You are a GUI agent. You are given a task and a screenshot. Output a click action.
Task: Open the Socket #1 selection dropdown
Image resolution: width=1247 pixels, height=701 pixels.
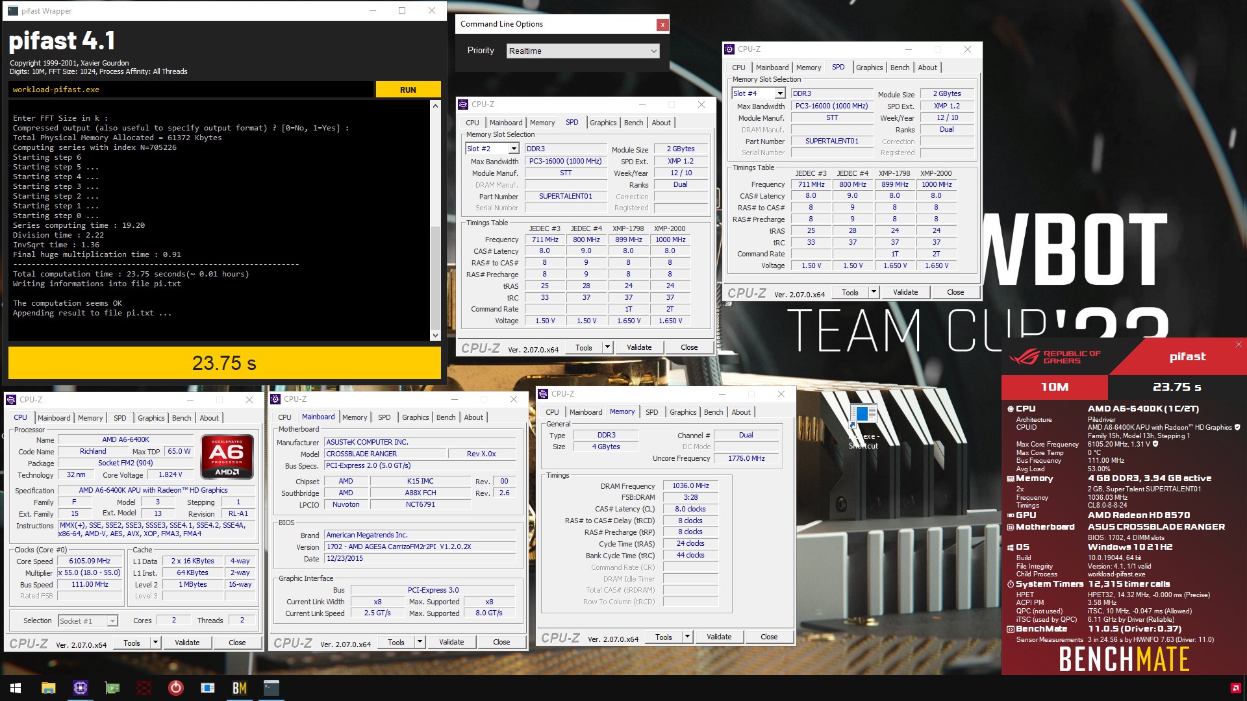pyautogui.click(x=88, y=621)
